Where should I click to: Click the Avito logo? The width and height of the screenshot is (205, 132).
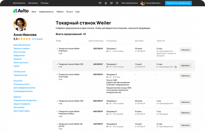point(20,11)
